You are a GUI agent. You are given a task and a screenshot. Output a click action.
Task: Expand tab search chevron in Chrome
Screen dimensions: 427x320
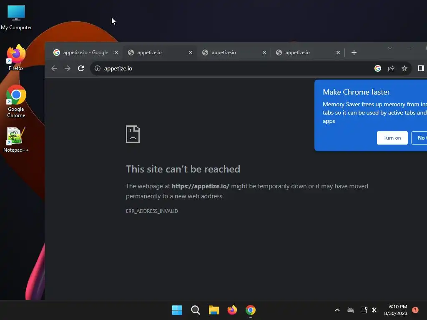coord(390,48)
